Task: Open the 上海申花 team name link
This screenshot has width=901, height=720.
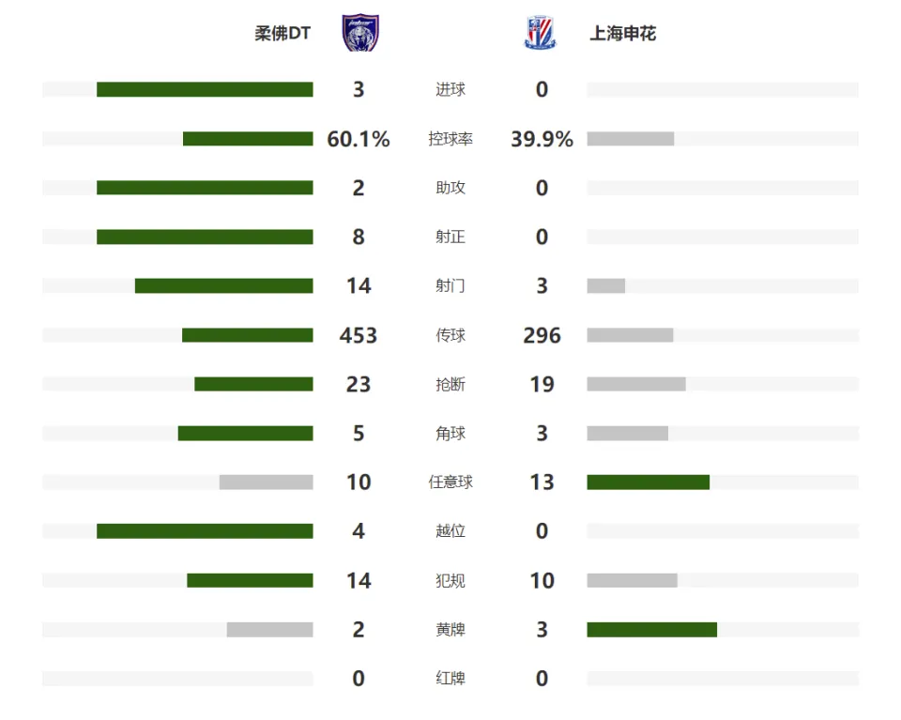Action: pos(623,34)
